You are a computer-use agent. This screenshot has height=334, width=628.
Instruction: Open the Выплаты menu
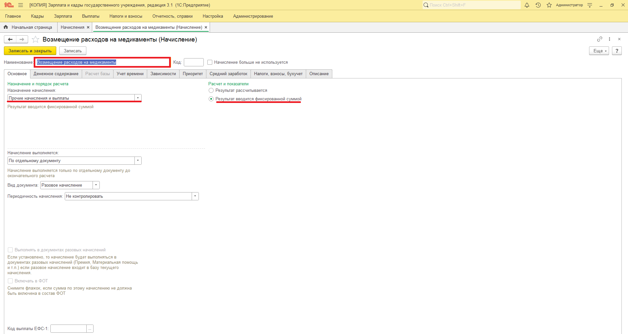click(x=91, y=16)
